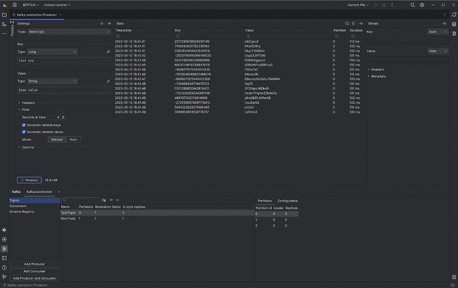Hide the Details panel with collapse icon
The height and width of the screenshot is (288, 458).
click(x=445, y=23)
